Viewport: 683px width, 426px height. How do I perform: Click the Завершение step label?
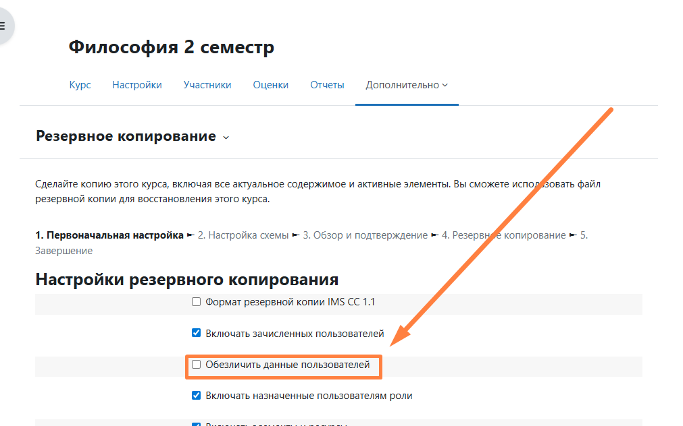click(64, 251)
